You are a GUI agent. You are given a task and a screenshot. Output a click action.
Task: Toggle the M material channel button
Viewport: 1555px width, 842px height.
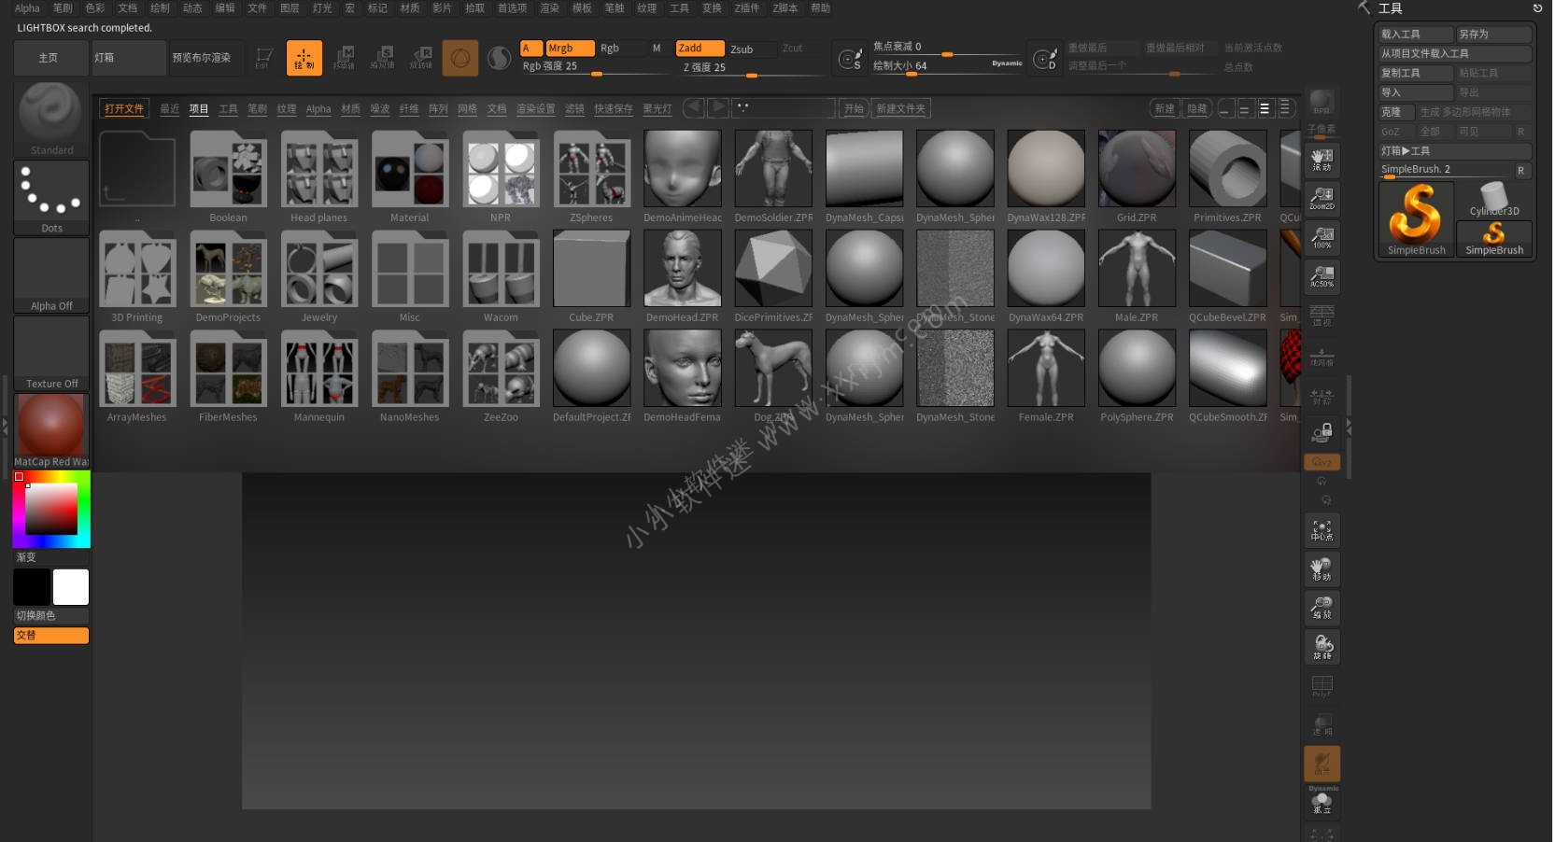(x=657, y=49)
